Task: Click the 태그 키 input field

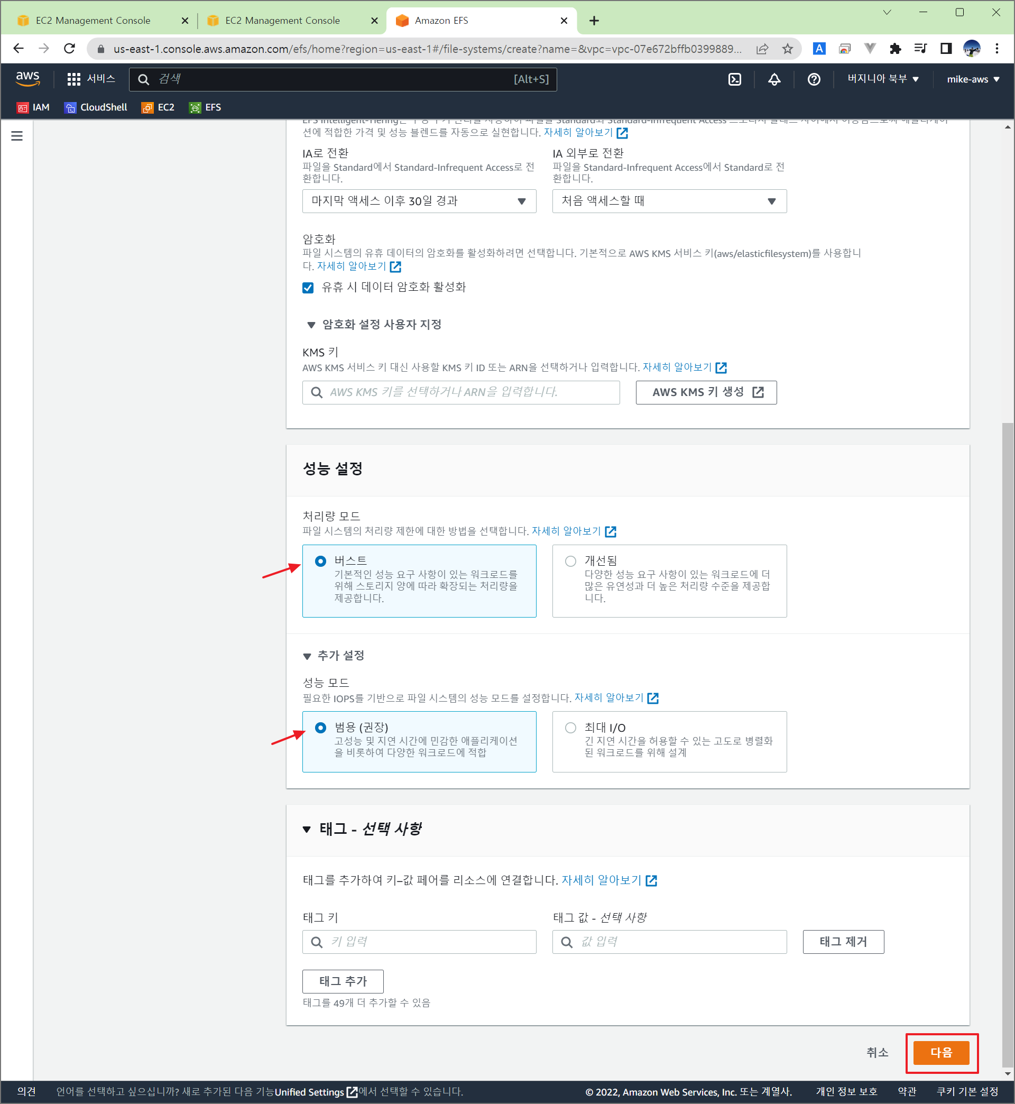Action: click(419, 942)
